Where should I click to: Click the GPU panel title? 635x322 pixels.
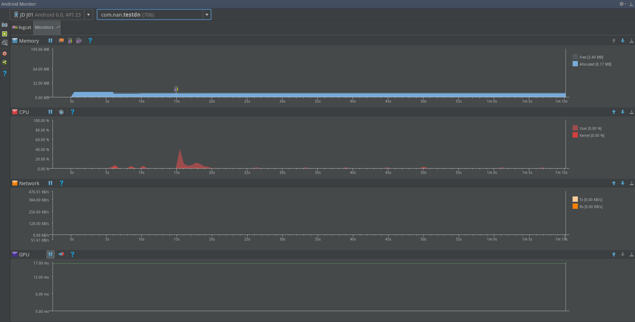pos(24,254)
